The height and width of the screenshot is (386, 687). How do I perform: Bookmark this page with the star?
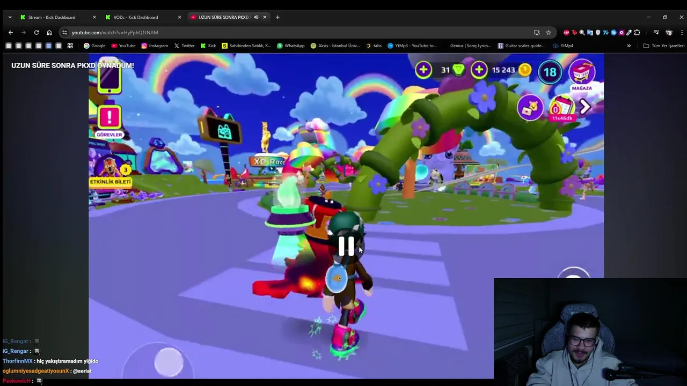point(548,32)
